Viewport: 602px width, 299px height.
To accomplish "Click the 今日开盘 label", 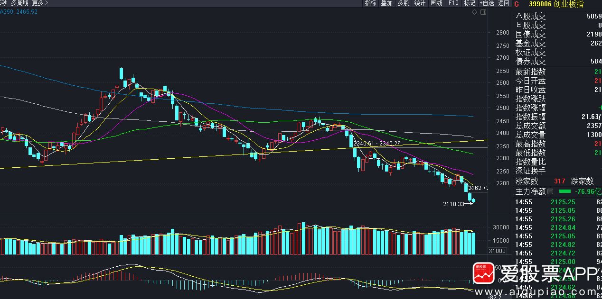I will (531, 81).
